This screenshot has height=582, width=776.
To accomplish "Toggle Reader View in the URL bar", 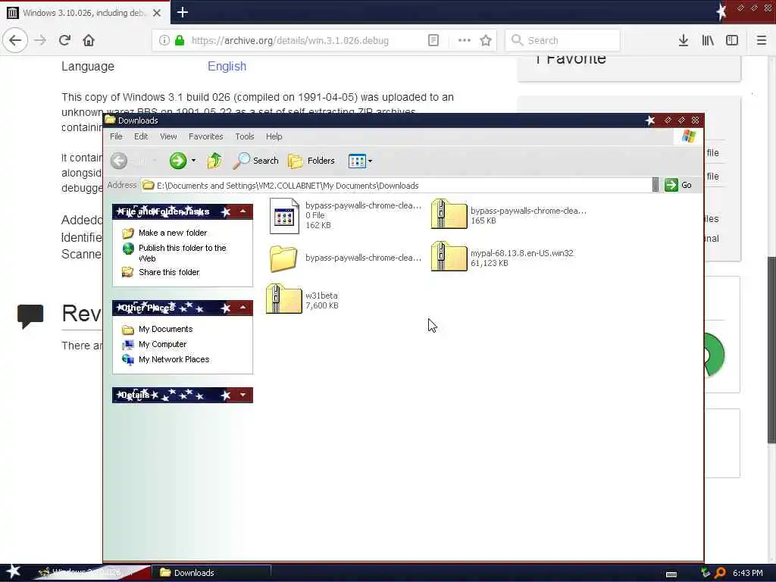I will (433, 41).
